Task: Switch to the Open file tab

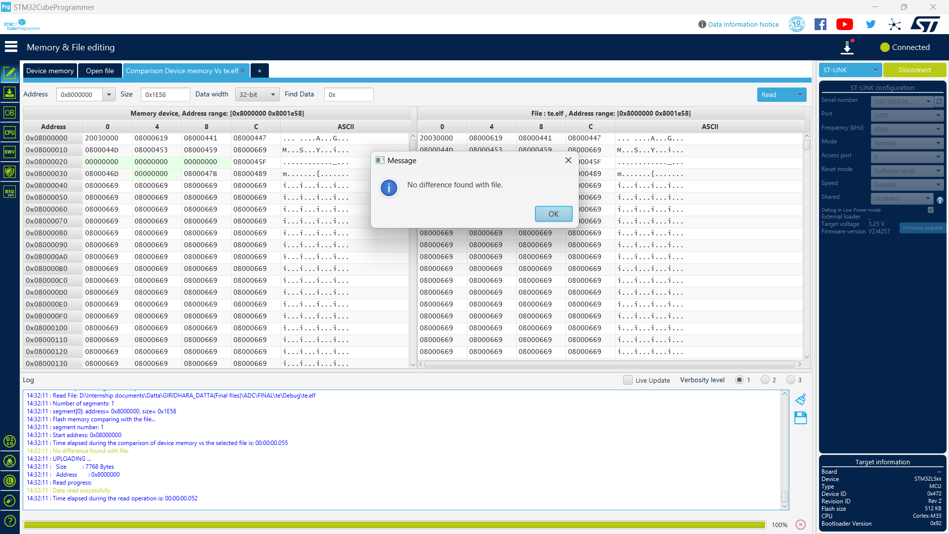Action: coord(100,71)
